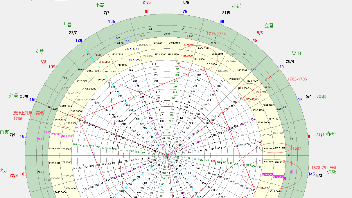
Task: Click the 白露 solar term label
Action: coord(4,132)
